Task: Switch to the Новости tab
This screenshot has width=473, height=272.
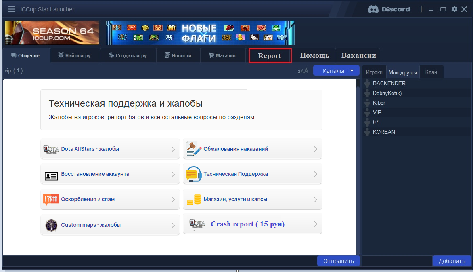Action: click(178, 56)
